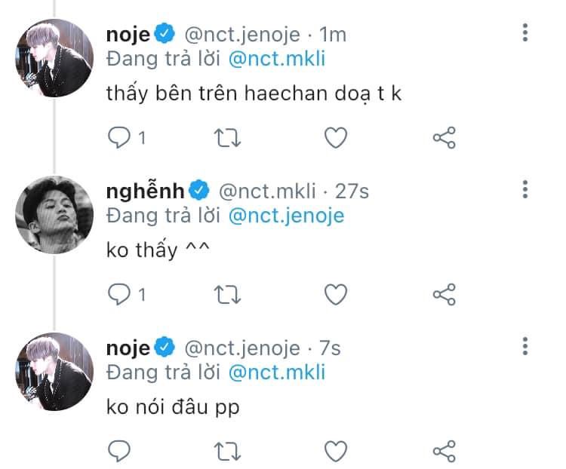
Task: Share the "ko thấy ^^" tweet
Action: pyautogui.click(x=444, y=294)
